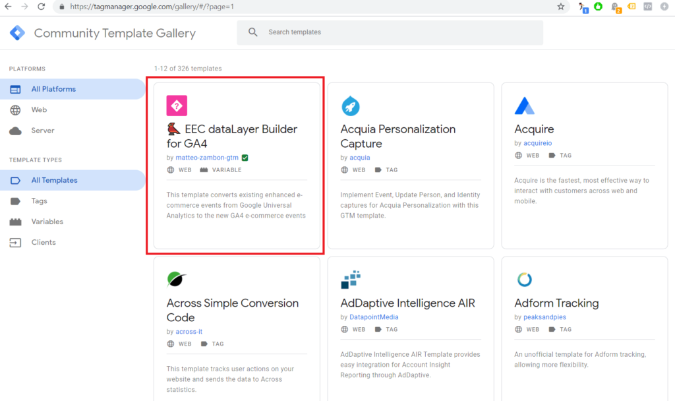Click the pink EEC dataLayer Builder icon
Viewport: 675px width, 401px height.
[177, 106]
